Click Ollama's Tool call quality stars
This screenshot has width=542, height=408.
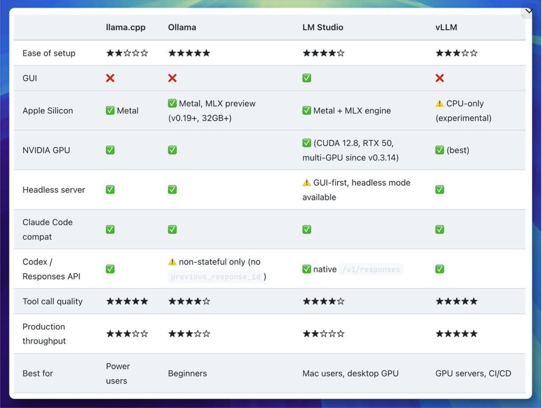[189, 301]
